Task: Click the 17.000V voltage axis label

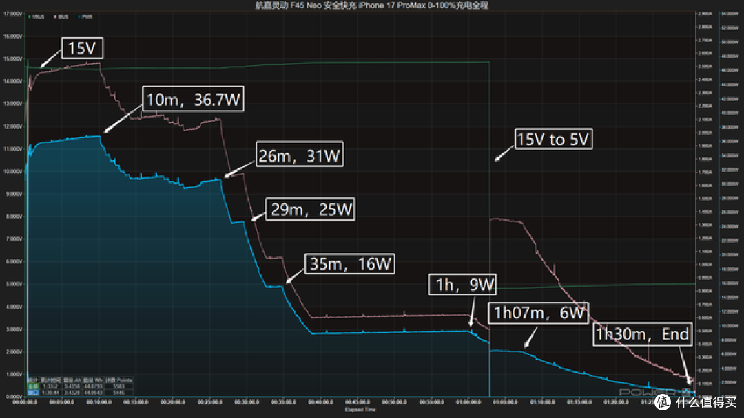Action: (13, 14)
